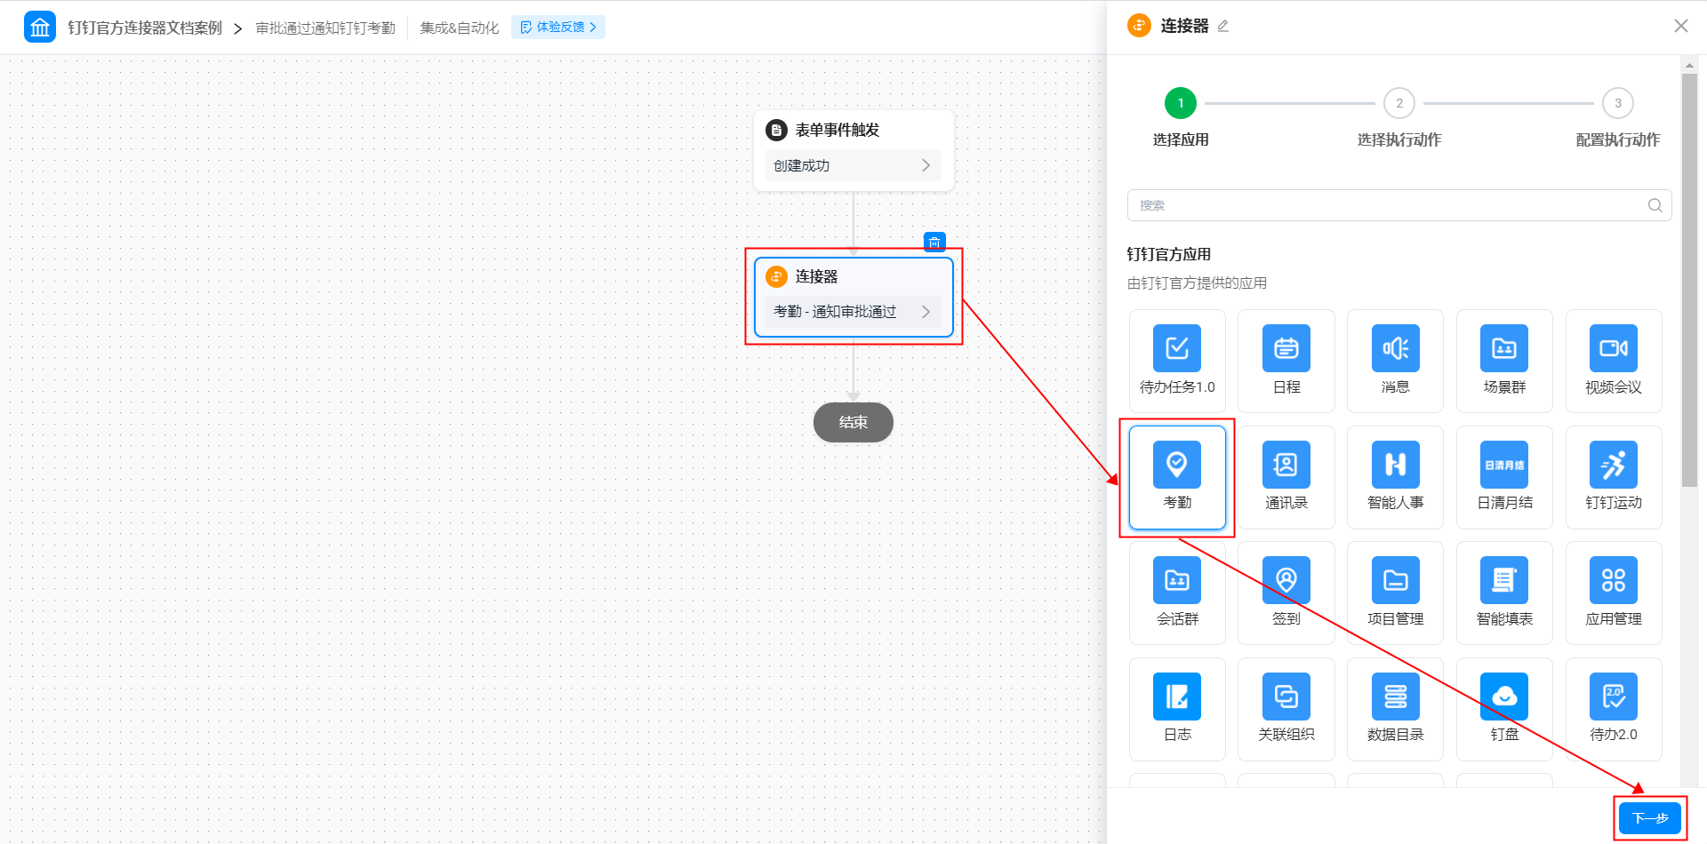Delete the connector node via trash icon
Viewport: 1707px width, 844px height.
[x=934, y=242]
